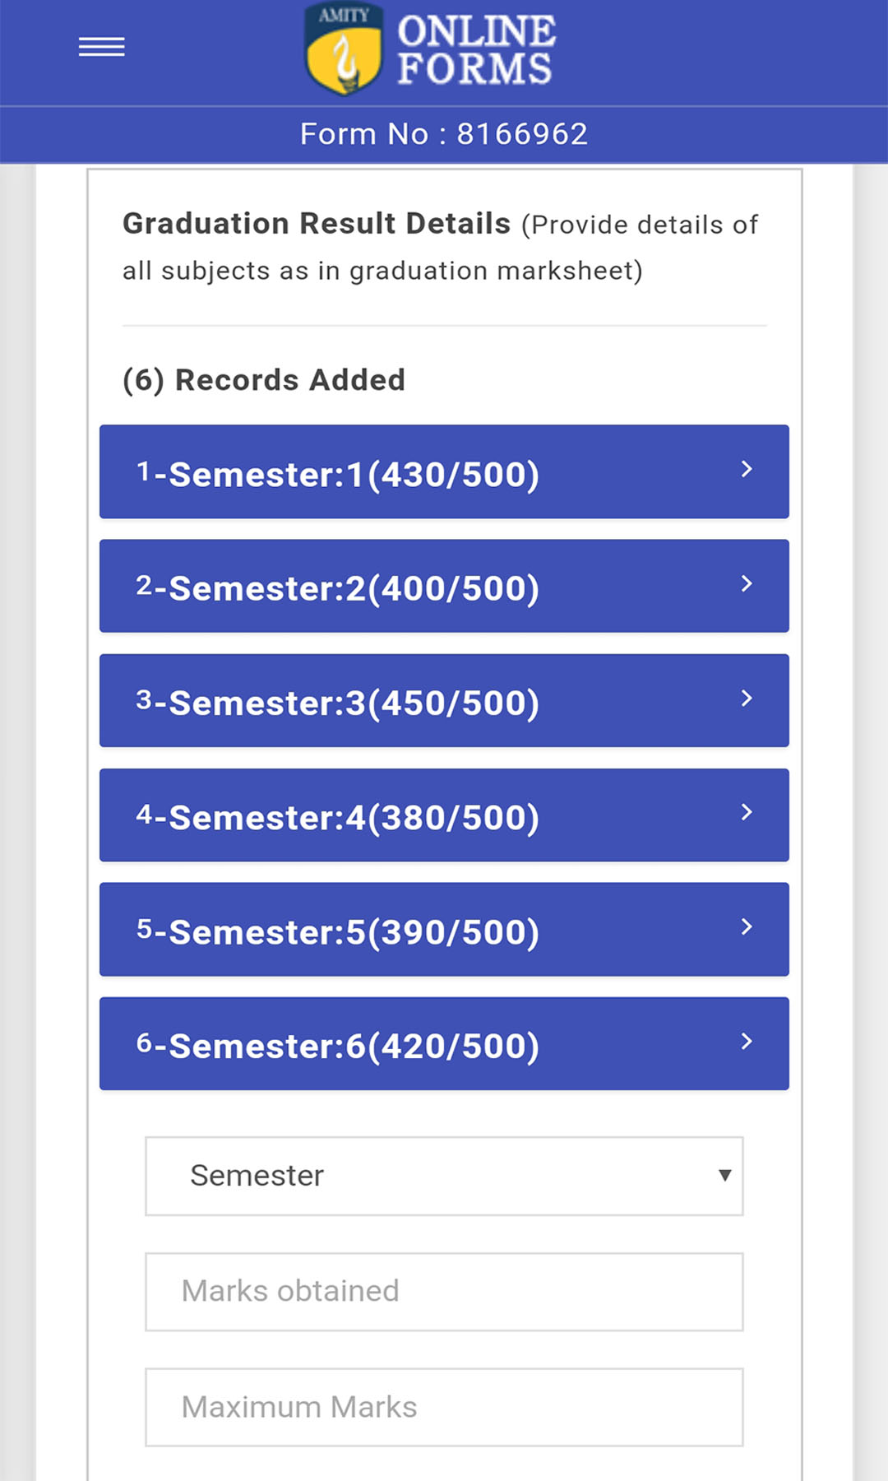The width and height of the screenshot is (888, 1481).
Task: Expand Semester 1 record chevron arrow
Action: 746,469
